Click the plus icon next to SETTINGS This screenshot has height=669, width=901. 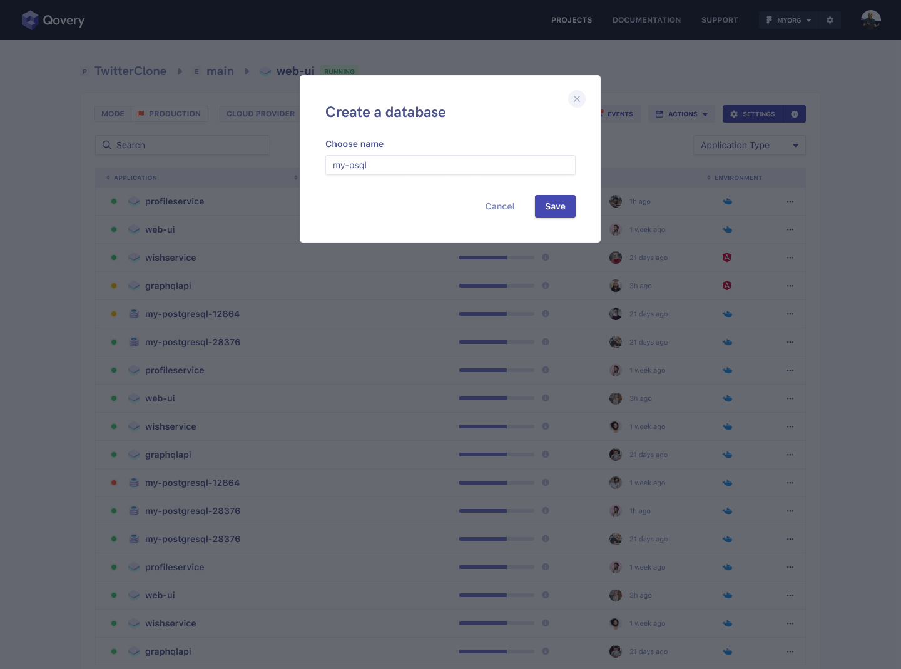795,114
